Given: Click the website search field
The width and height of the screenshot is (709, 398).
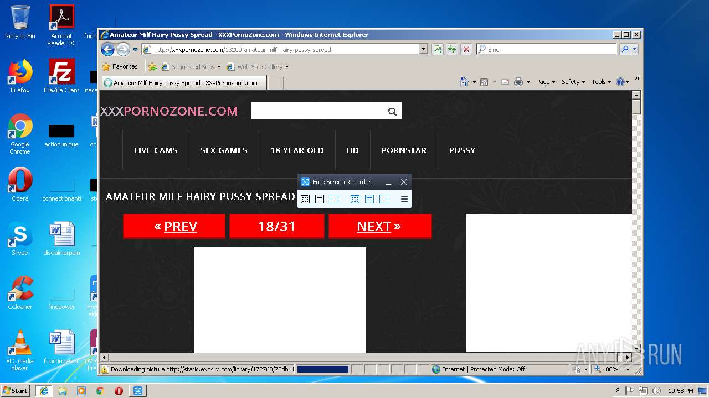Looking at the screenshot, I should pos(318,111).
